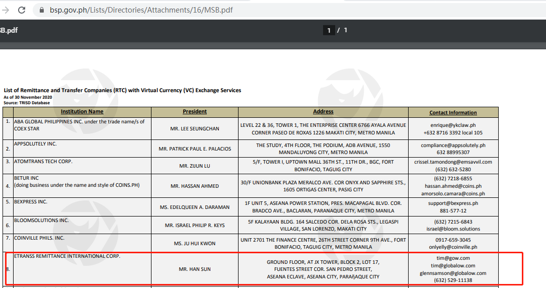Screen dimensions: 546x288
Task: Click the Contact Information column header
Action: coord(453,113)
